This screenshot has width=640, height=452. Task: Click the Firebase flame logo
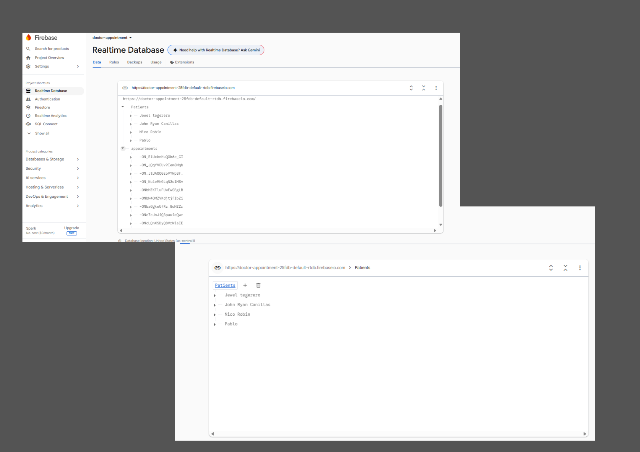(x=29, y=38)
